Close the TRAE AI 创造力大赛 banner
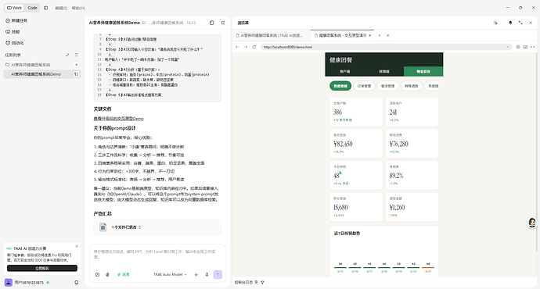The image size is (540, 289). click(77, 246)
